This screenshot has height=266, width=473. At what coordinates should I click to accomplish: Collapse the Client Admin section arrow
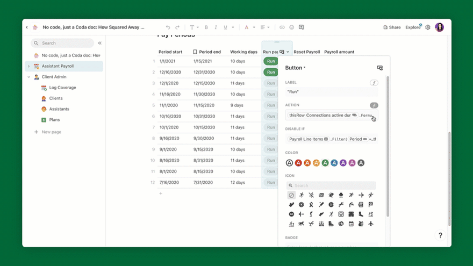pyautogui.click(x=28, y=77)
